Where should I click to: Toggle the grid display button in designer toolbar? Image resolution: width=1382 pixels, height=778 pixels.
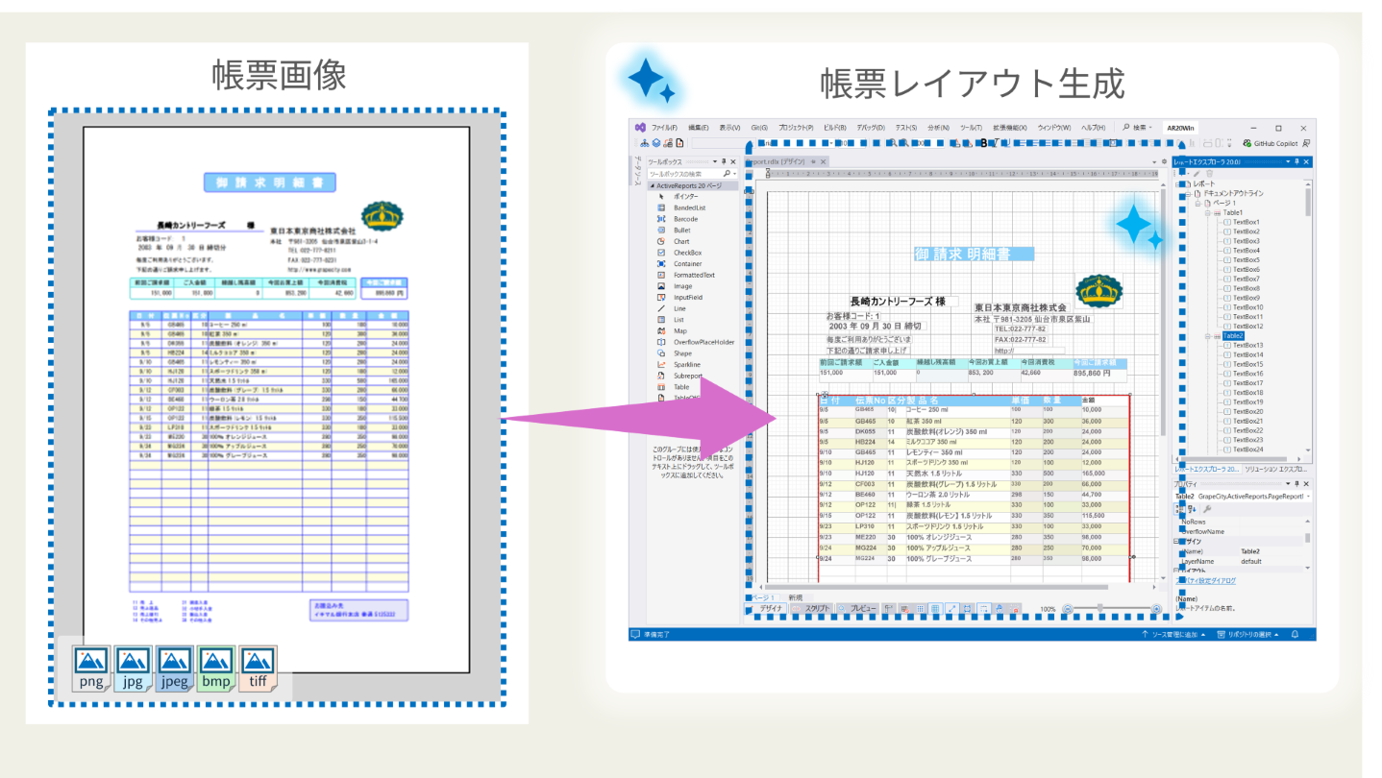point(934,609)
